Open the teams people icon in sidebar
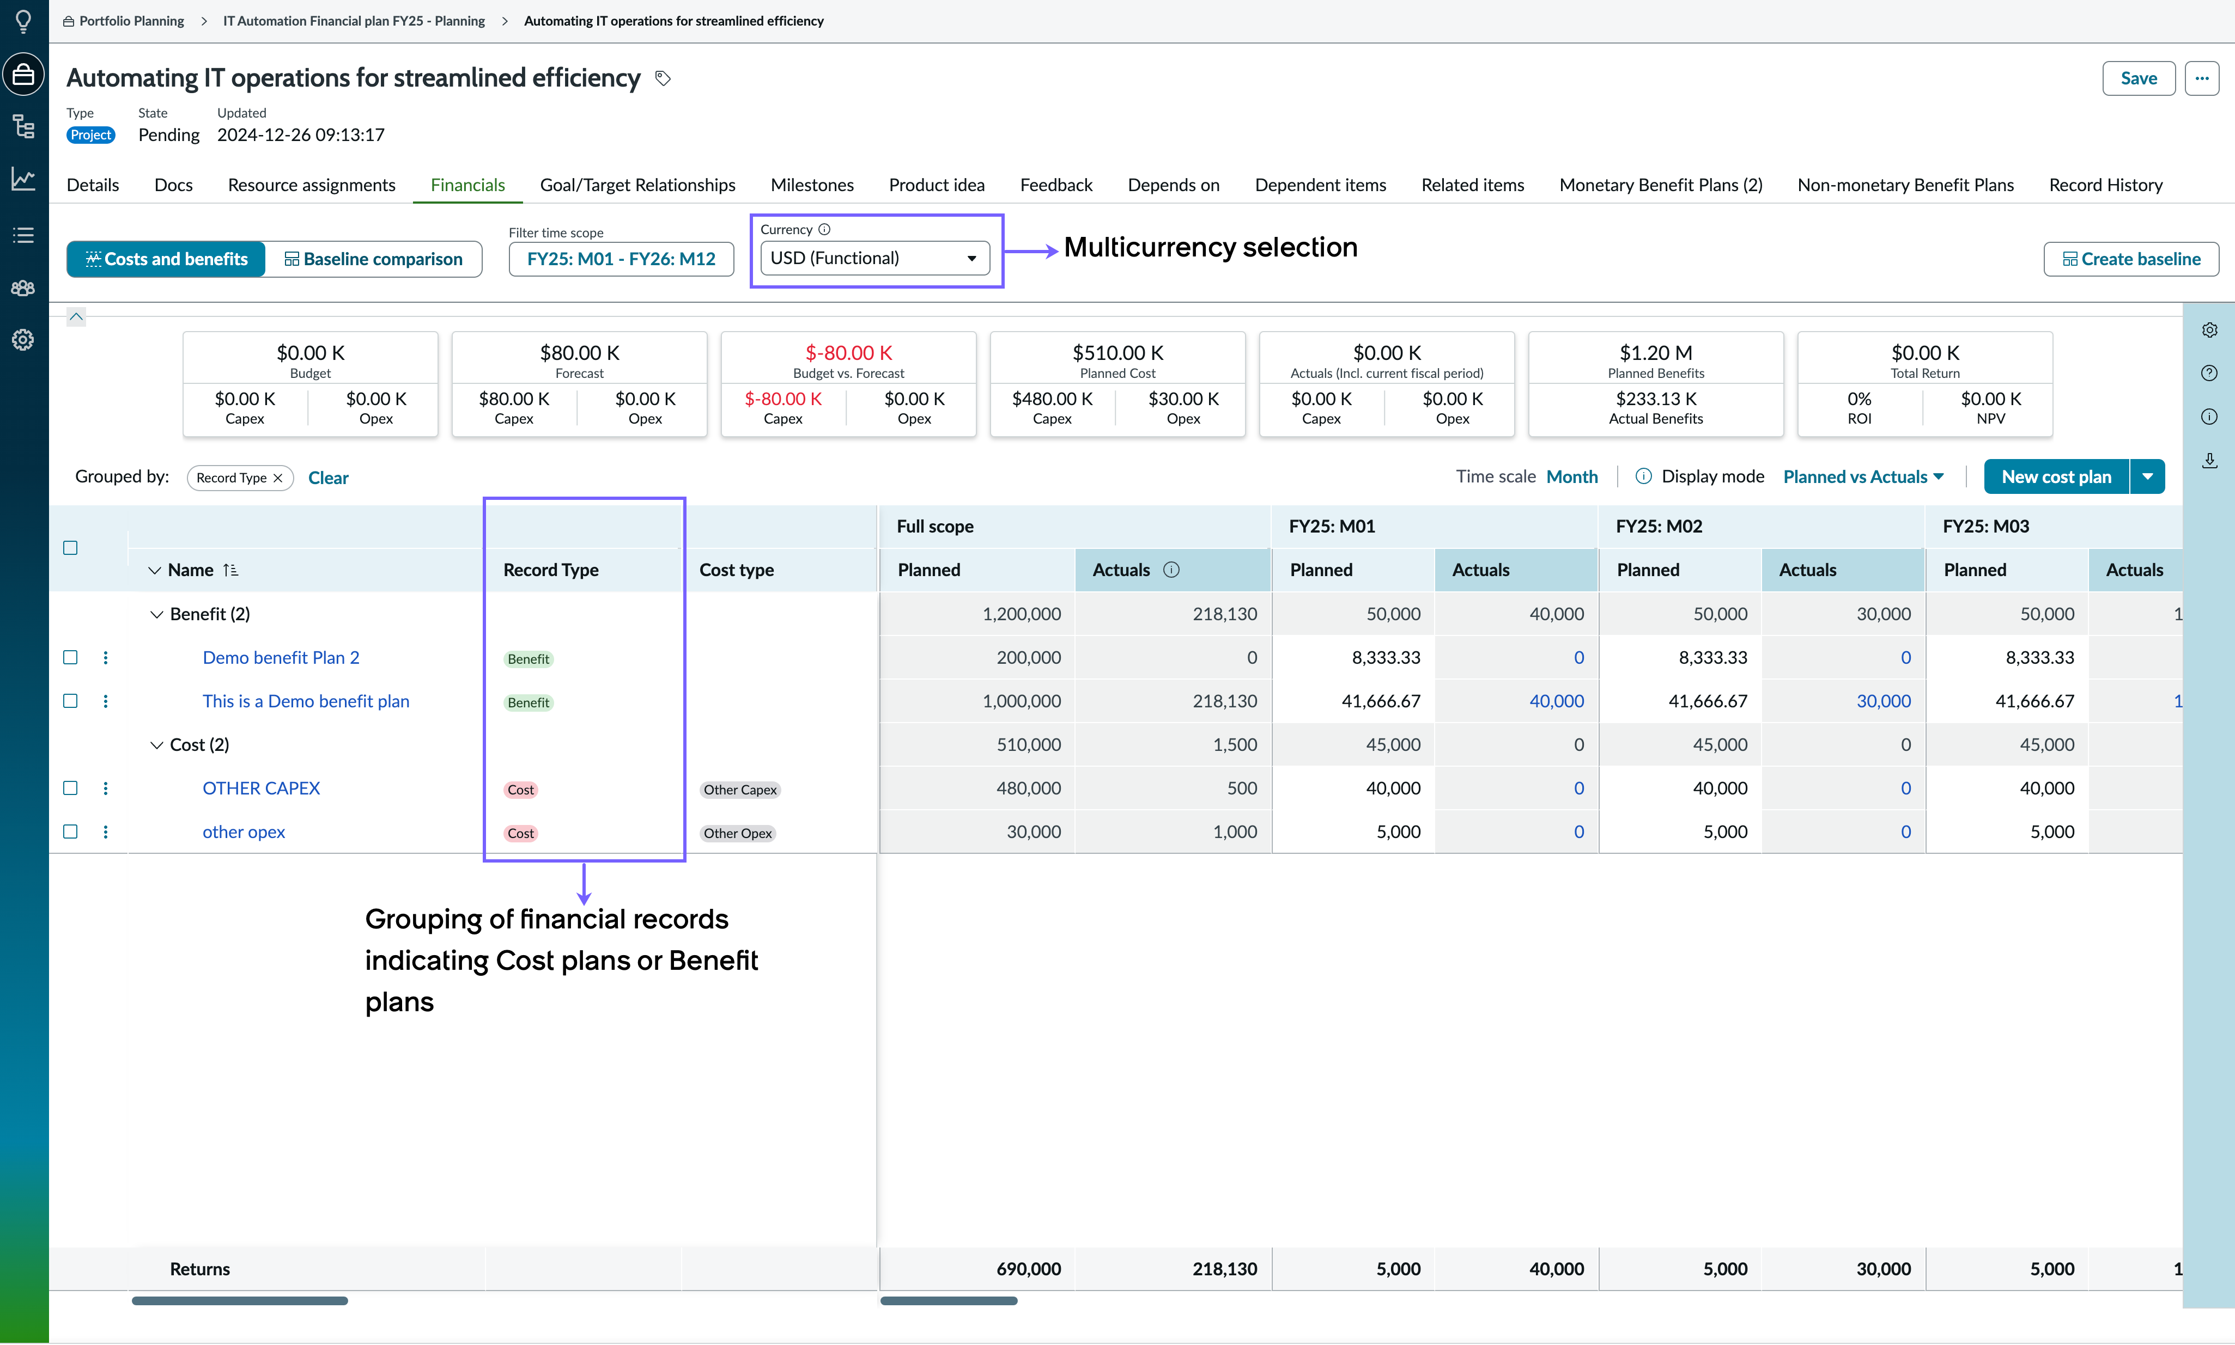The height and width of the screenshot is (1345, 2235). point(23,288)
